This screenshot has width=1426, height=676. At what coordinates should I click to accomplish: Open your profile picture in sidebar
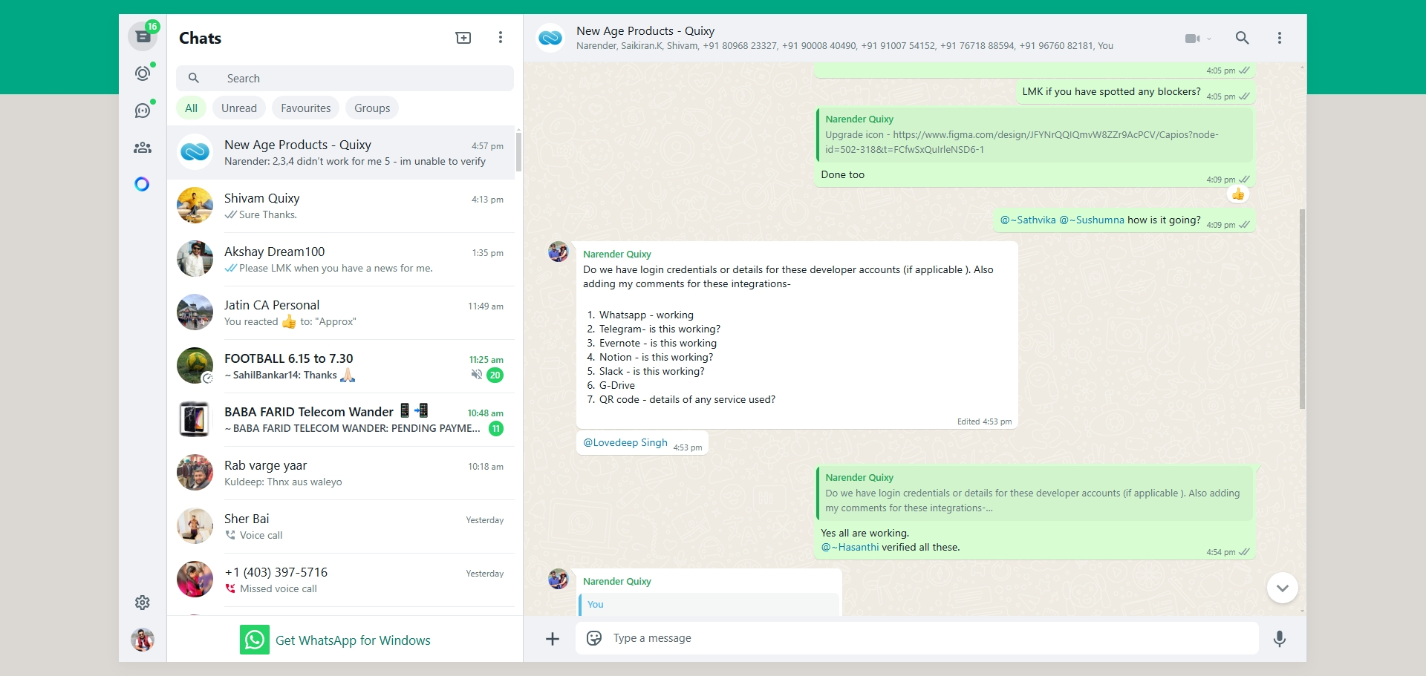pos(143,640)
